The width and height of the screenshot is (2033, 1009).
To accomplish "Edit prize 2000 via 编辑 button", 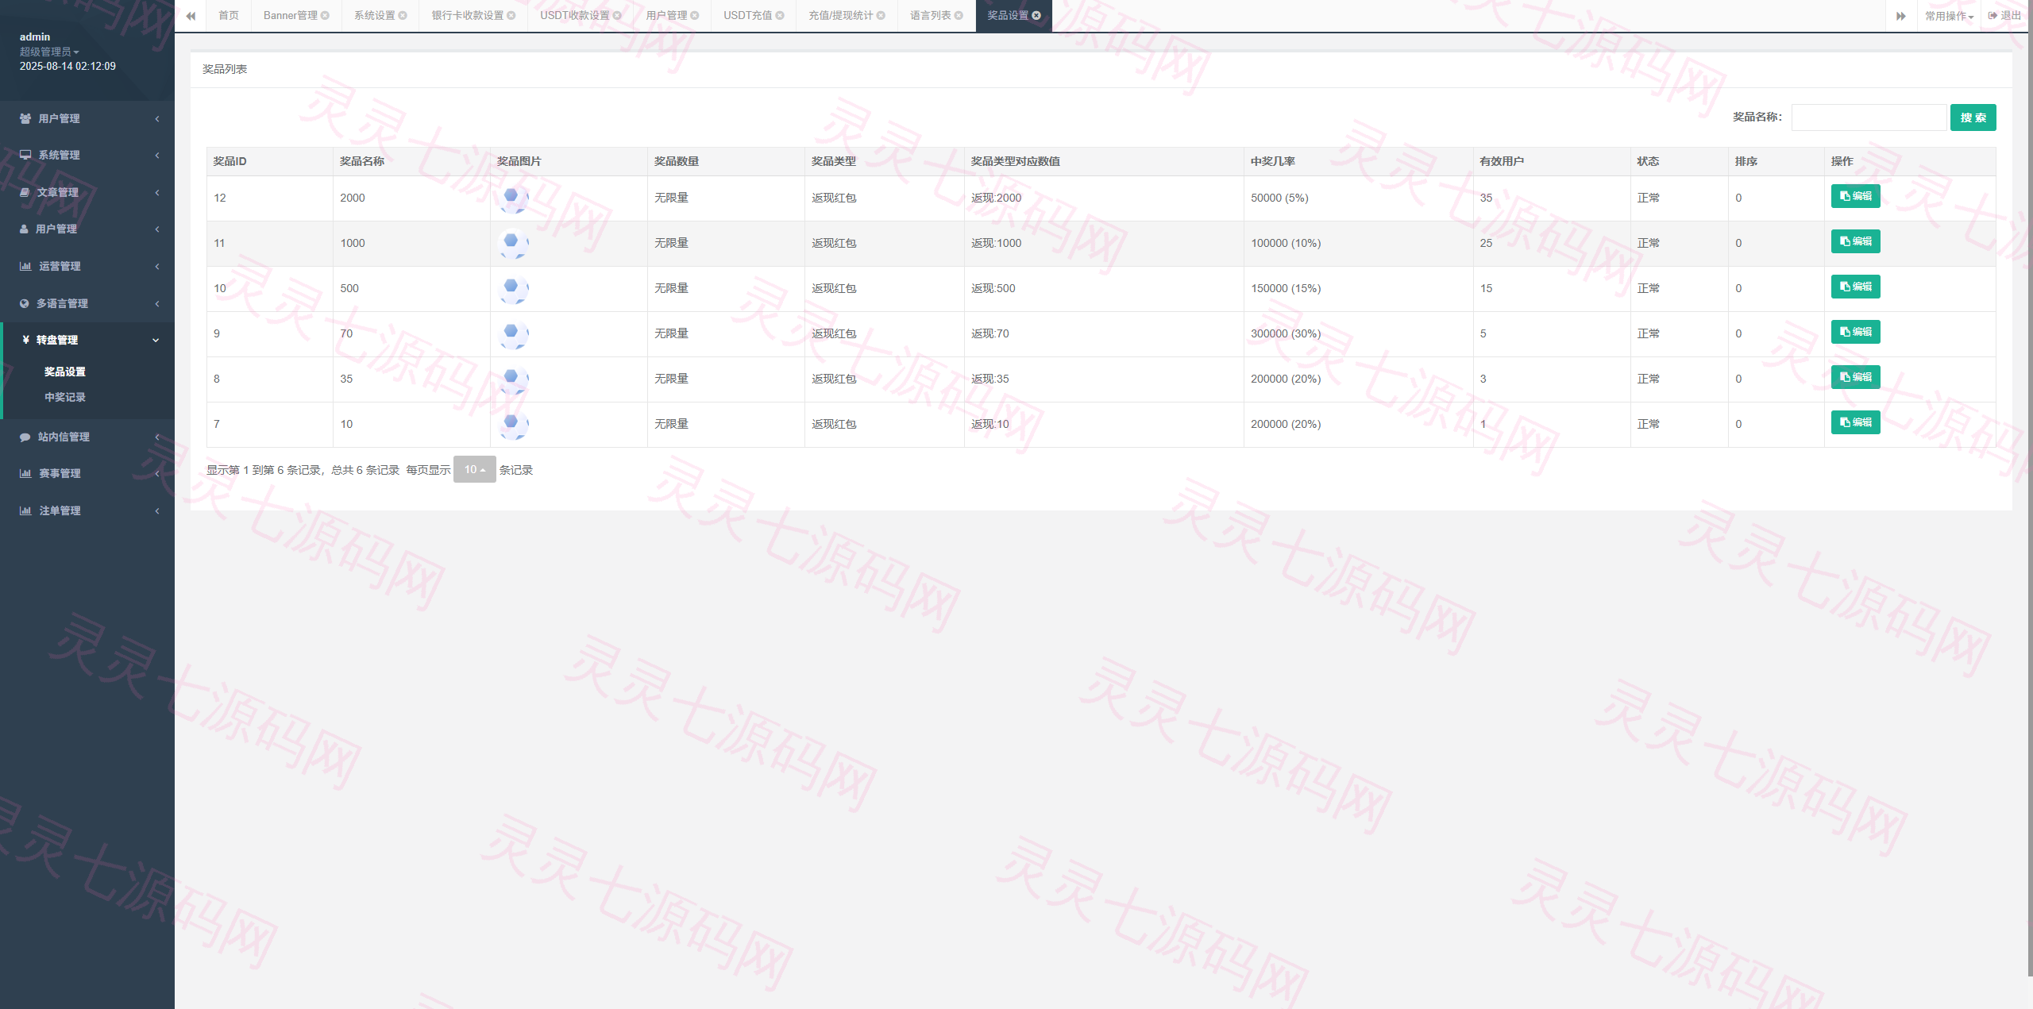I will tap(1855, 196).
